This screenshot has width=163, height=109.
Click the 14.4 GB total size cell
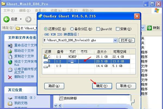click(102, 66)
